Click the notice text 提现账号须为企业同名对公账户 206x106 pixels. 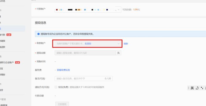[56, 34]
